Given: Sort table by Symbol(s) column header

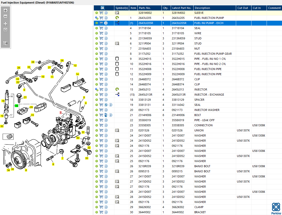Looking at the screenshot, I should pyautogui.click(x=122, y=8).
